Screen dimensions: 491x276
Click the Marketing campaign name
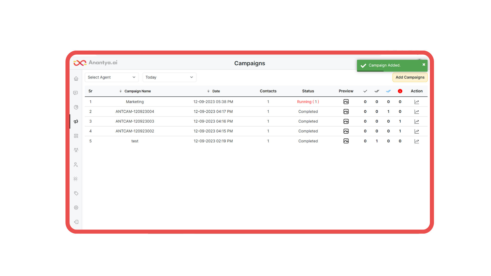[x=135, y=102]
